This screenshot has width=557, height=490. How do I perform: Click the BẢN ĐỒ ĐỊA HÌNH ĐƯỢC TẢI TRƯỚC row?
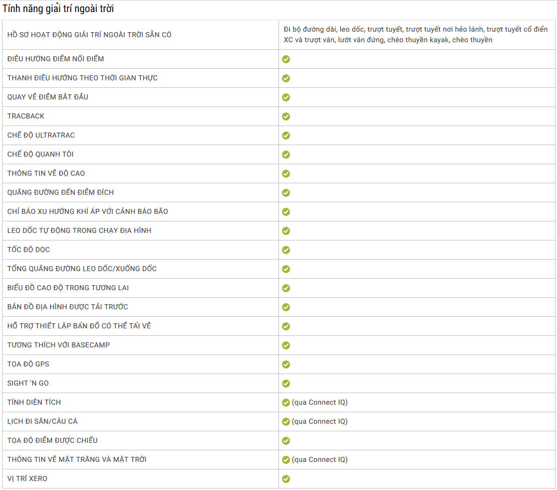(278, 307)
